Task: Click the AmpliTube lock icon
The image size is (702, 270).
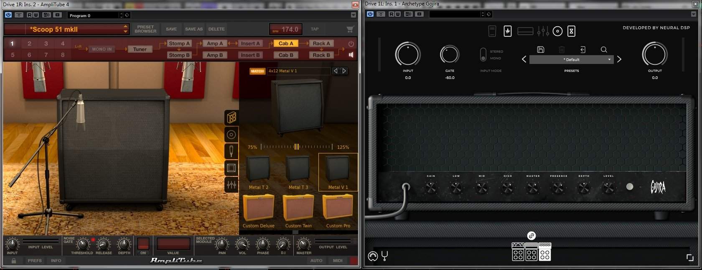Action: click(x=14, y=261)
